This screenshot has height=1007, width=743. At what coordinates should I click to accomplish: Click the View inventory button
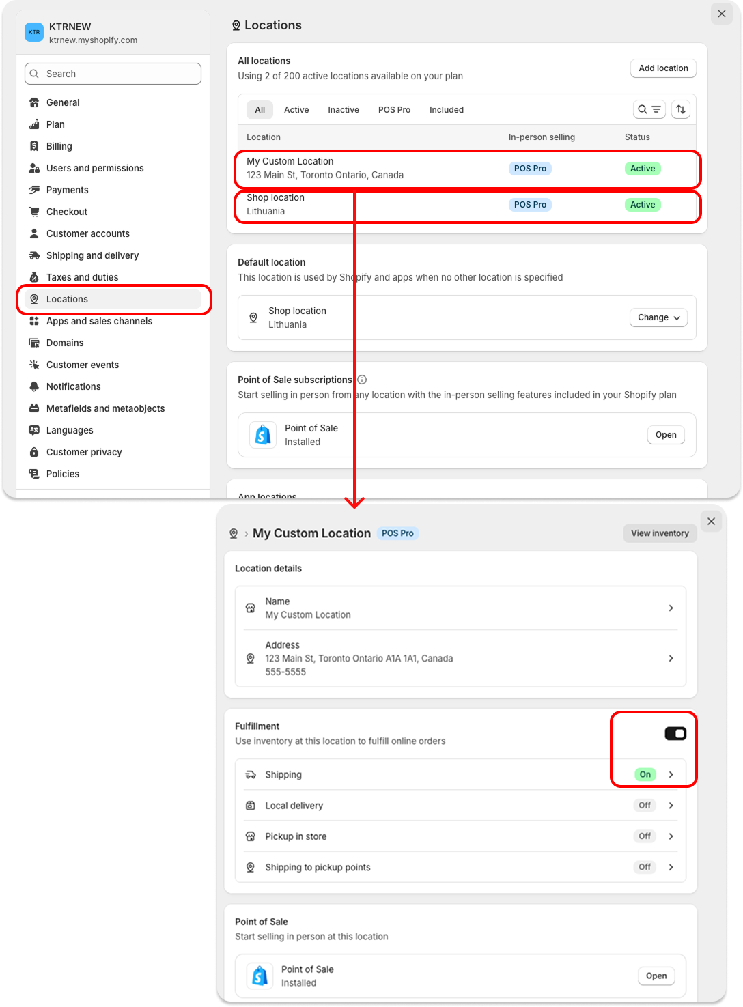coord(660,533)
